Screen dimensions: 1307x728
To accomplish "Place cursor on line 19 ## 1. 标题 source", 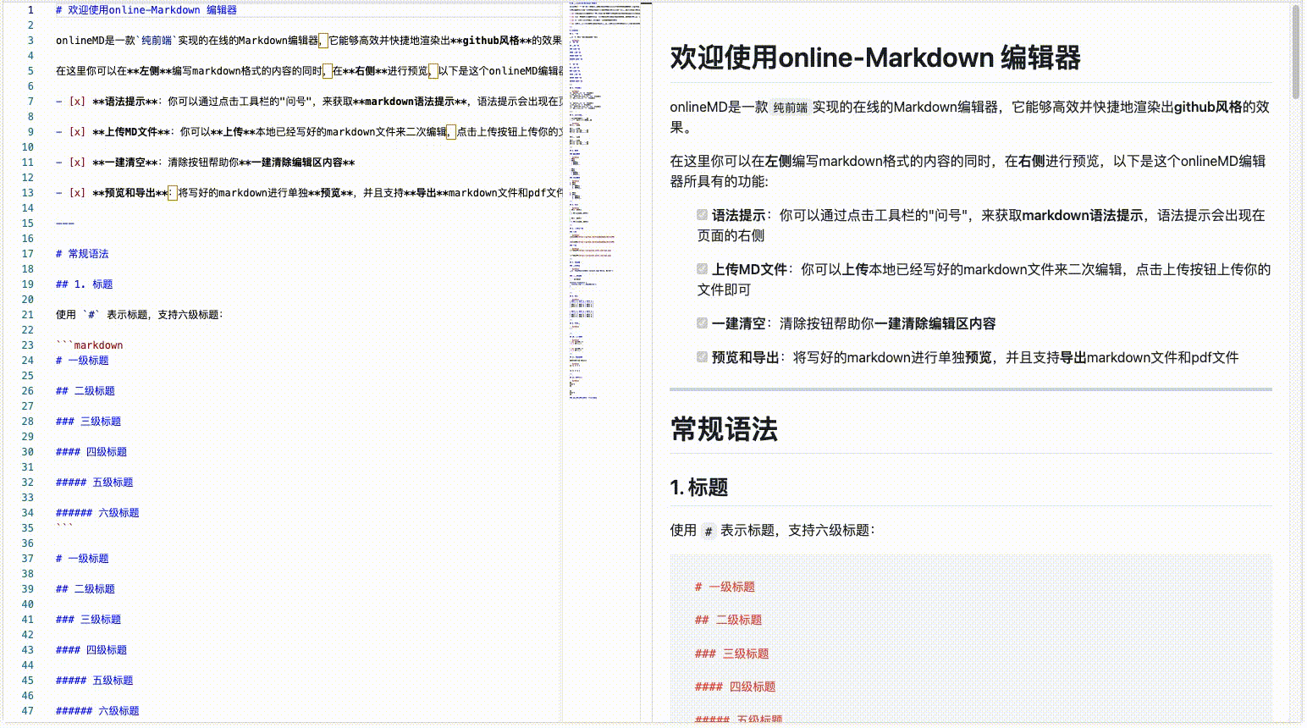I will coord(85,284).
